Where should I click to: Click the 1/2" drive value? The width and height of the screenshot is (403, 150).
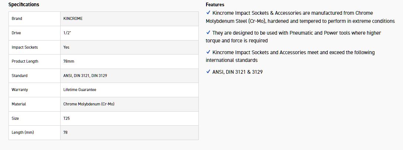[x=67, y=33]
